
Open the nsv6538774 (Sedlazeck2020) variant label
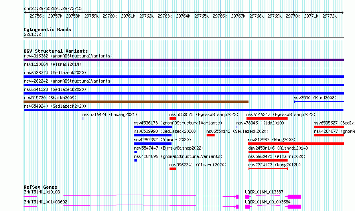pos(55,73)
